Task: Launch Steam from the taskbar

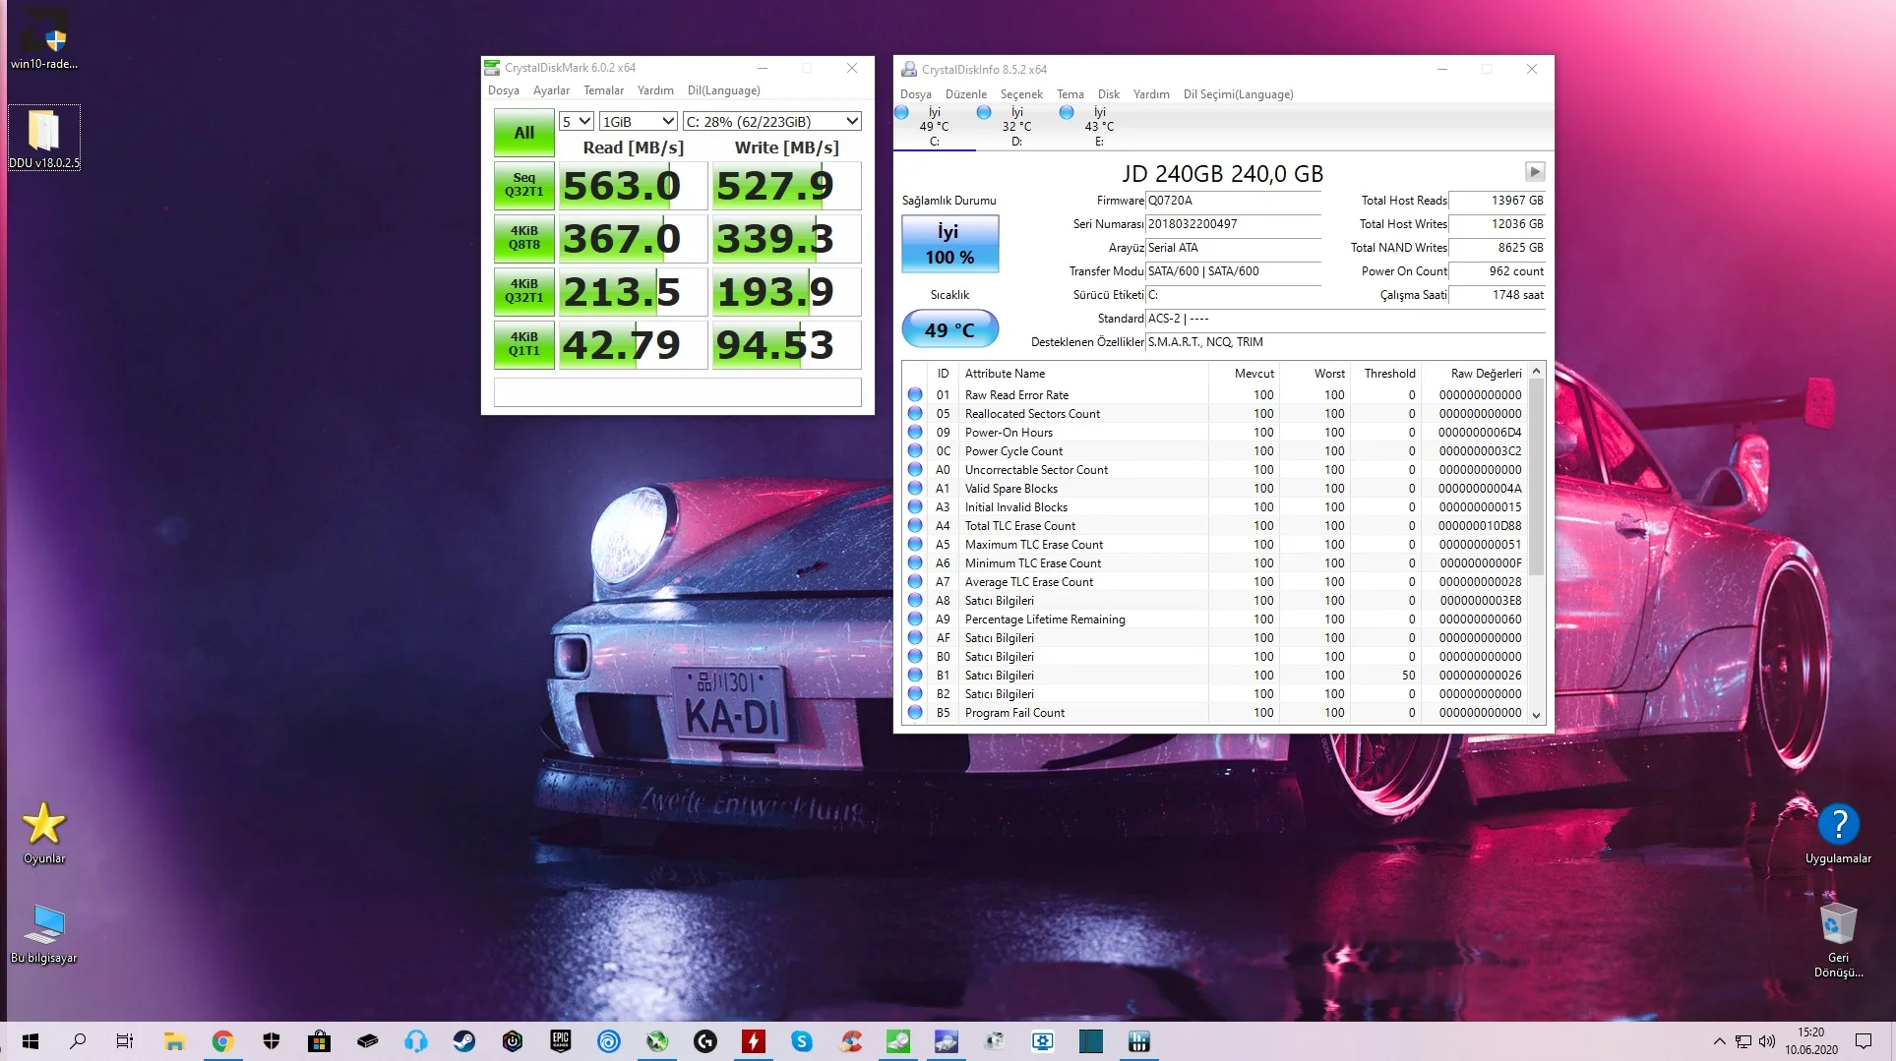Action: (x=463, y=1041)
